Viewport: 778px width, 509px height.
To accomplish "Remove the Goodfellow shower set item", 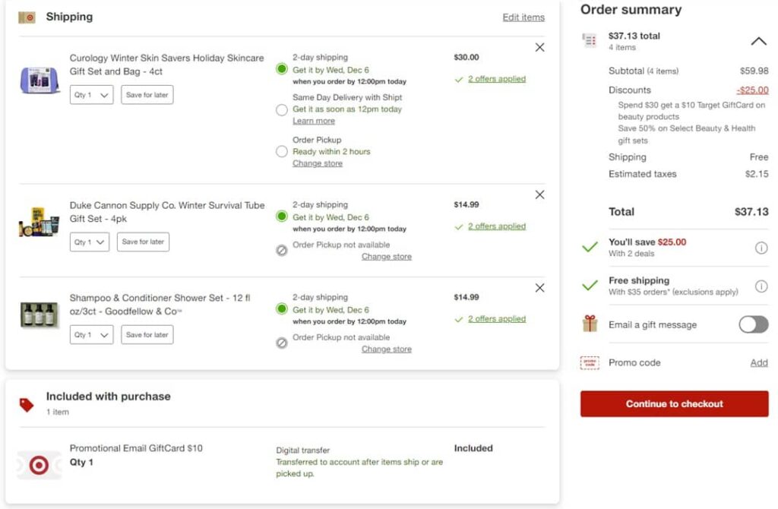I will tap(539, 288).
